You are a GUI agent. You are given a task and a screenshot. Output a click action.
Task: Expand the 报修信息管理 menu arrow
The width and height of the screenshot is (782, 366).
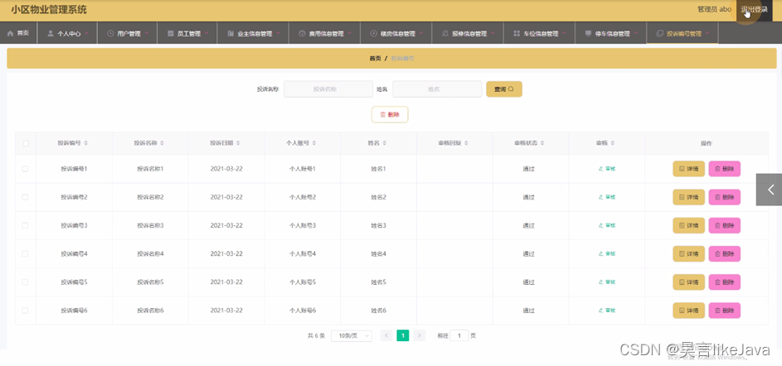click(493, 33)
